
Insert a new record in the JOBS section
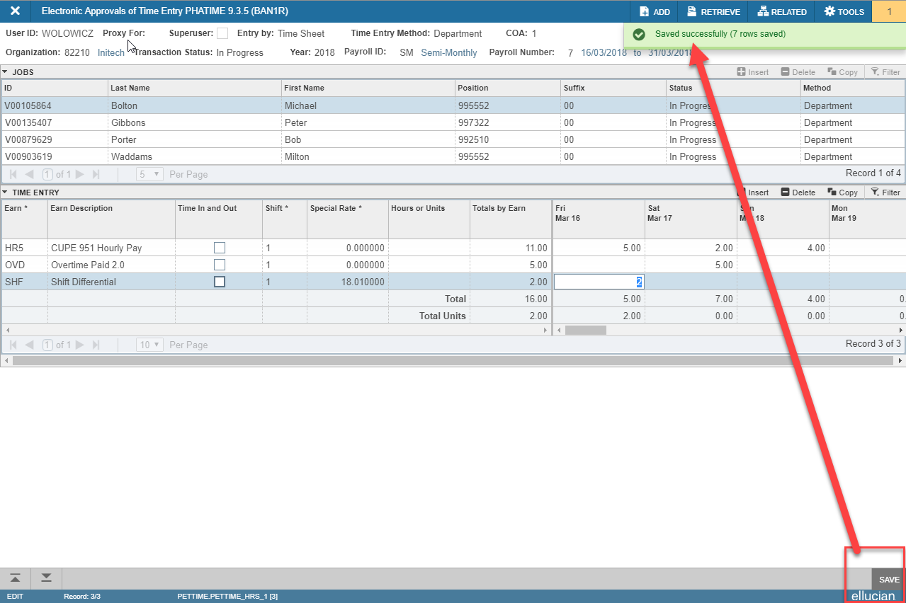pyautogui.click(x=752, y=71)
